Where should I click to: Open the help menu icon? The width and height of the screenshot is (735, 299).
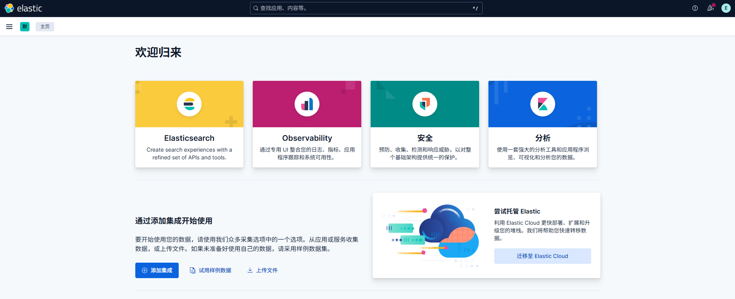695,8
